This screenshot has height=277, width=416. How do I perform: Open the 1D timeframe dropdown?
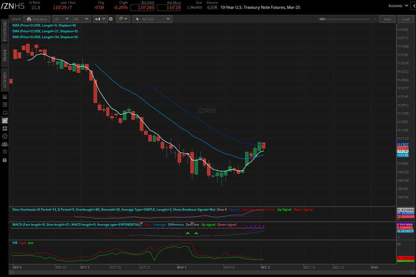pyautogui.click(x=61, y=19)
